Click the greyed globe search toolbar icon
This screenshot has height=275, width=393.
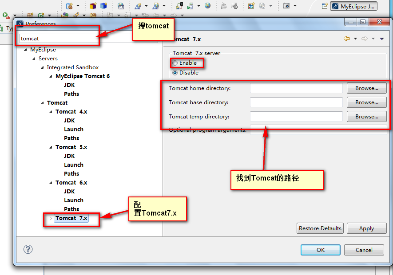[262, 6]
